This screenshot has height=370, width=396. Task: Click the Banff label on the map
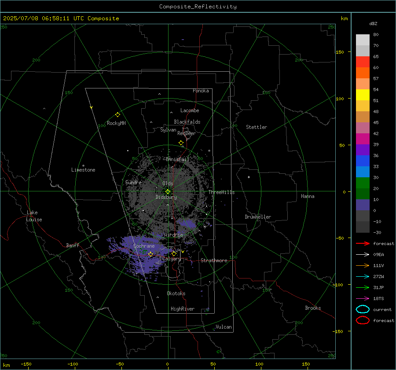pos(73,245)
